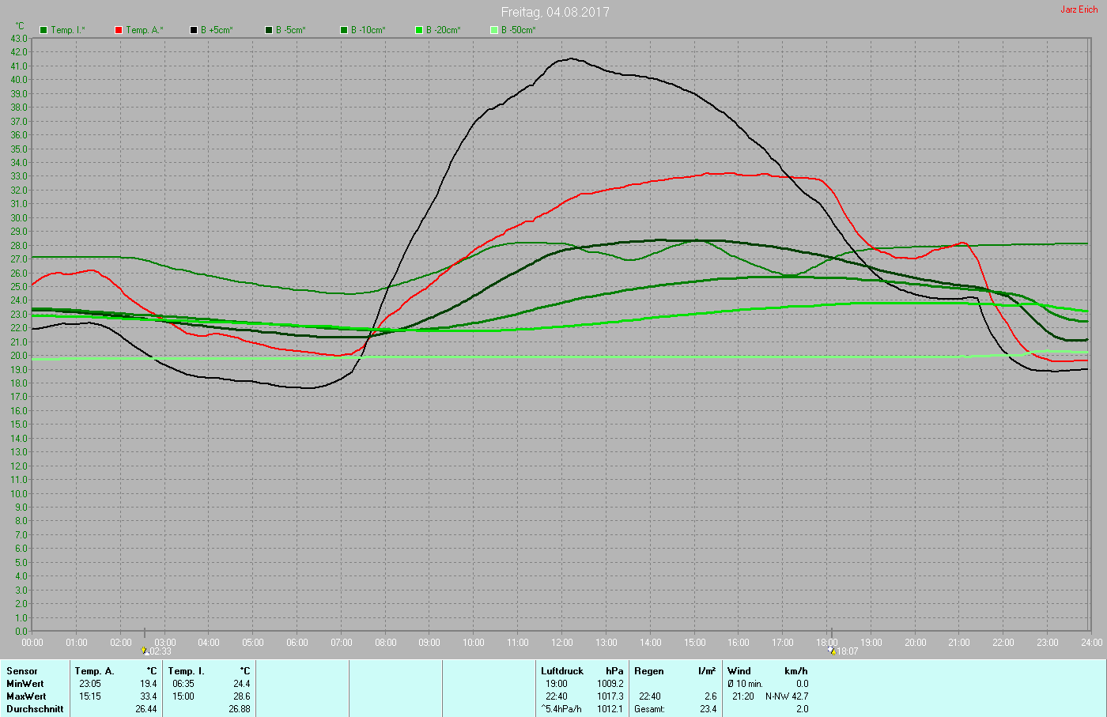
Task: Click the bright green B -20cm* swatch
Action: pos(419,30)
